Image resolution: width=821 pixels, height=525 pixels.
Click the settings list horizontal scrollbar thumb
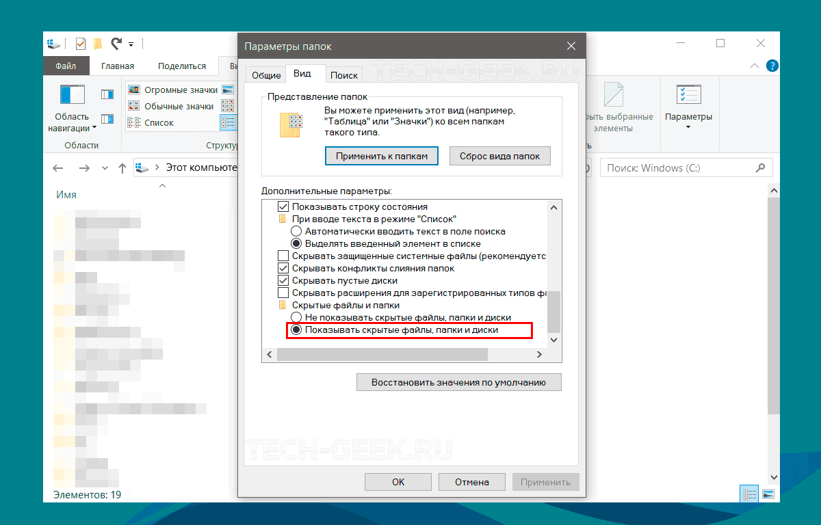tap(382, 354)
